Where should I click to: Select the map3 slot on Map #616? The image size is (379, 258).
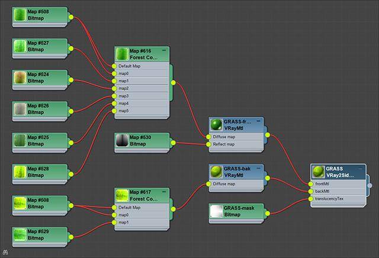(141, 96)
